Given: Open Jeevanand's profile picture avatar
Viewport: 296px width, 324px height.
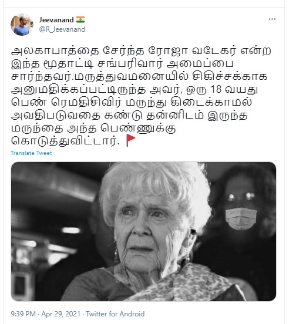Looking at the screenshot, I should click(x=22, y=25).
